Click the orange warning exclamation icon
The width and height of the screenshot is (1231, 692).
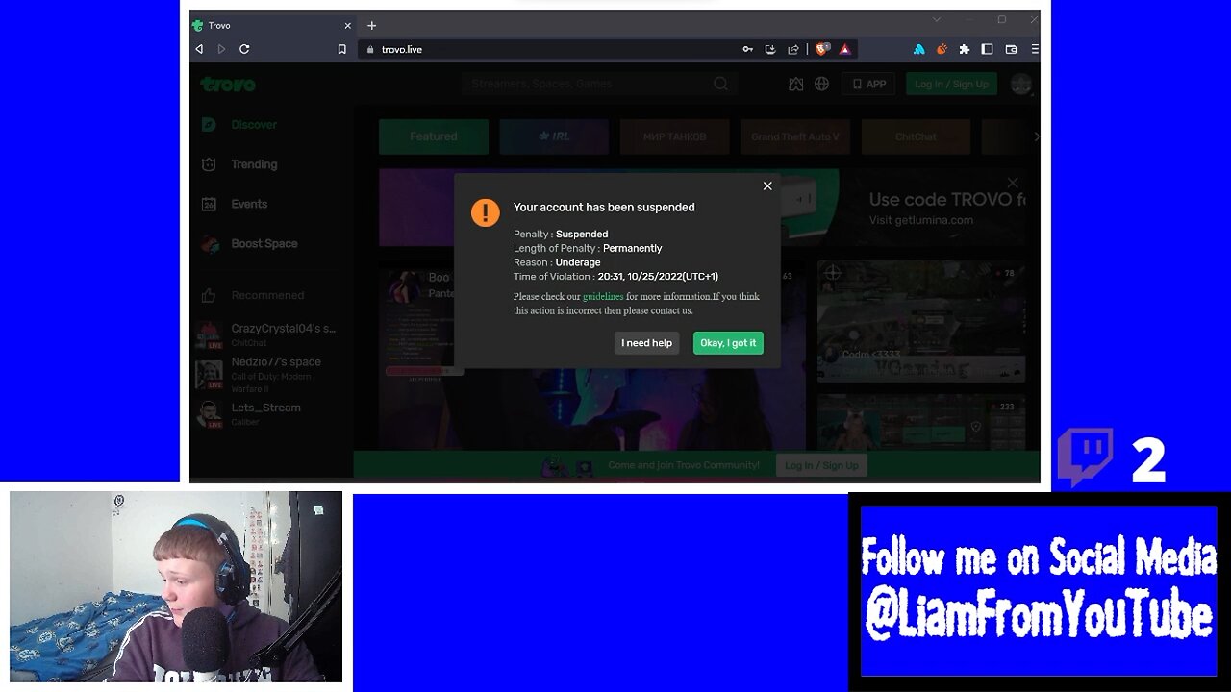click(x=486, y=212)
